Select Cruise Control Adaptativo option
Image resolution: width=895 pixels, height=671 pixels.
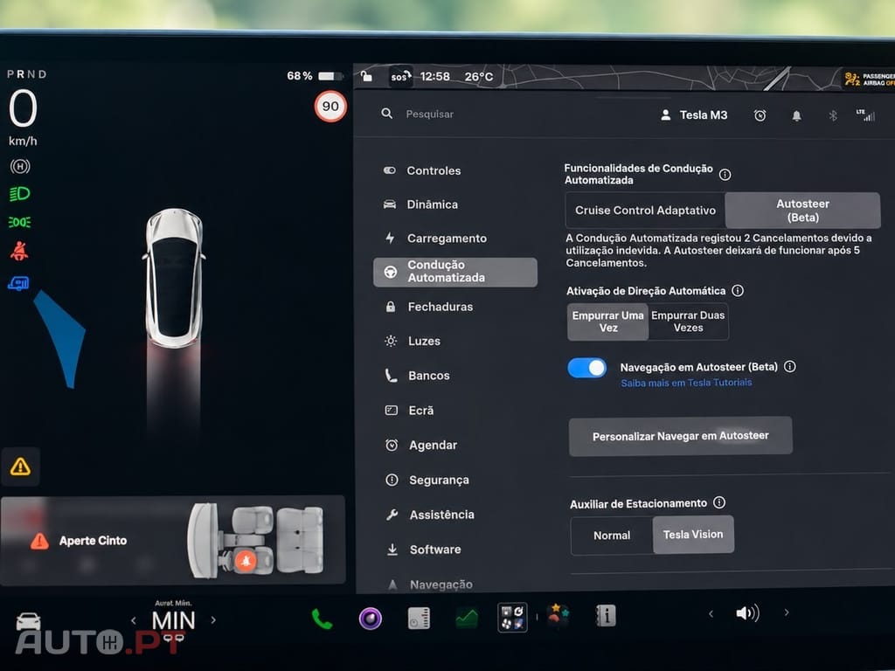[645, 211]
